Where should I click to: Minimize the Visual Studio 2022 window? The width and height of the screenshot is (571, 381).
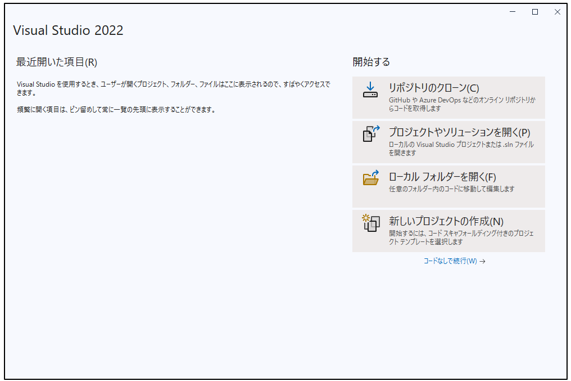(513, 12)
